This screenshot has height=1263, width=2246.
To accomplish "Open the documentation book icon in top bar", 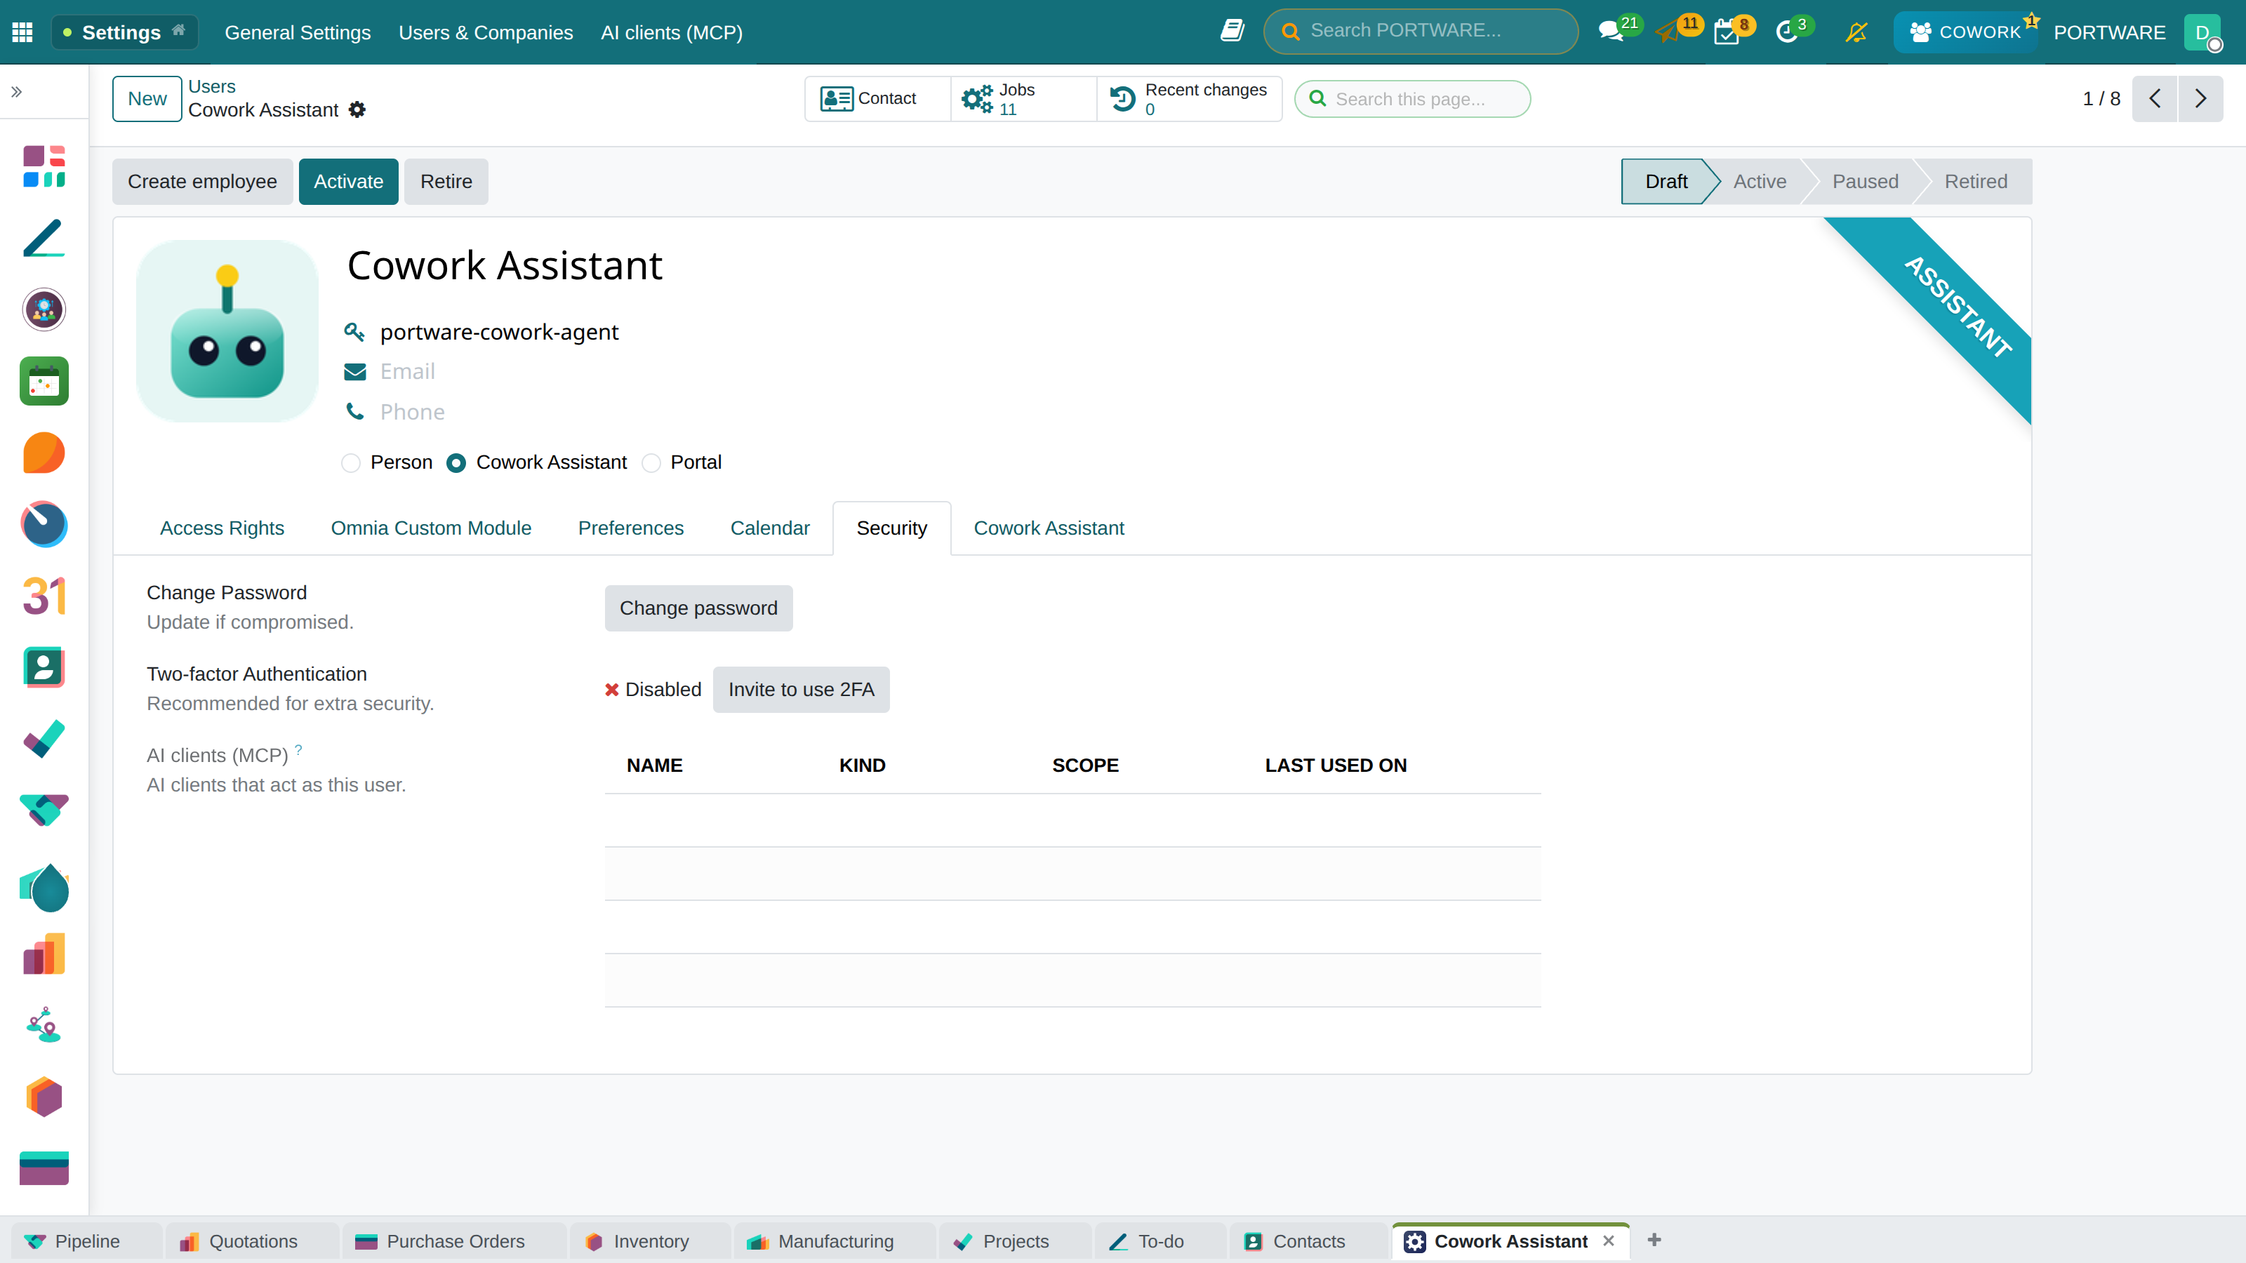I will pos(1232,32).
